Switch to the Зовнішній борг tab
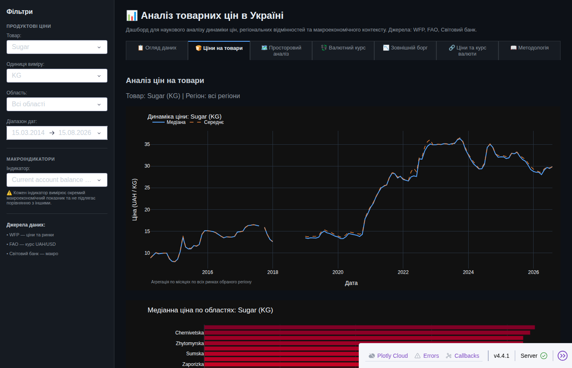572x368 pixels. click(x=405, y=51)
